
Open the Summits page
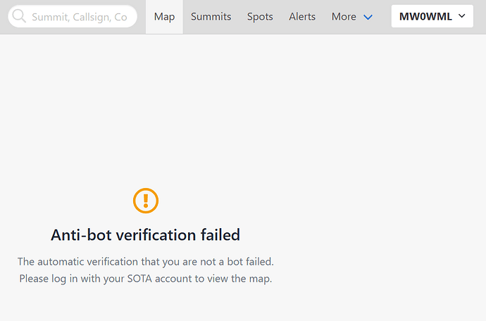point(211,16)
